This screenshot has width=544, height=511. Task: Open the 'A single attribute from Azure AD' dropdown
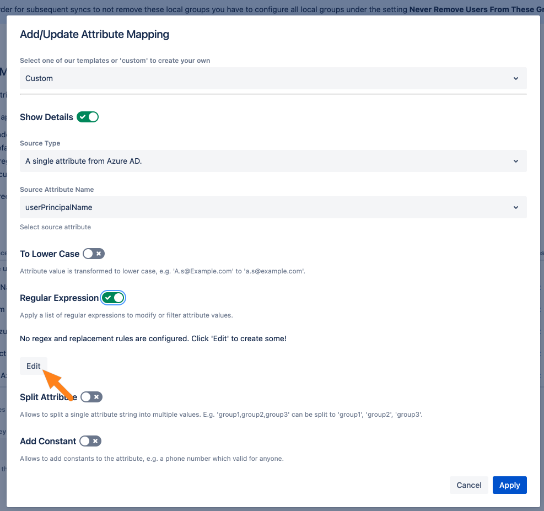273,161
